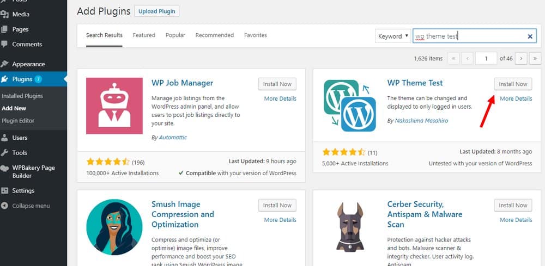Image resolution: width=545 pixels, height=266 pixels.
Task: Open More Details for WP Job Manager
Action: click(280, 98)
